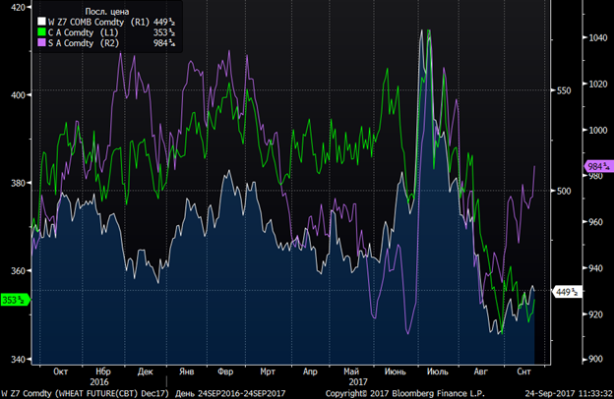
Task: Click the Май month label on axis
Action: 351,371
